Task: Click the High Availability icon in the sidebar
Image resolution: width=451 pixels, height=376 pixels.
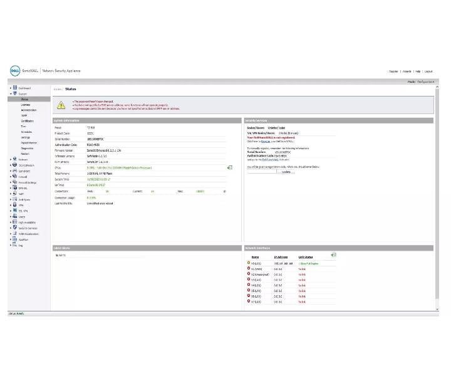Action: click(x=15, y=222)
